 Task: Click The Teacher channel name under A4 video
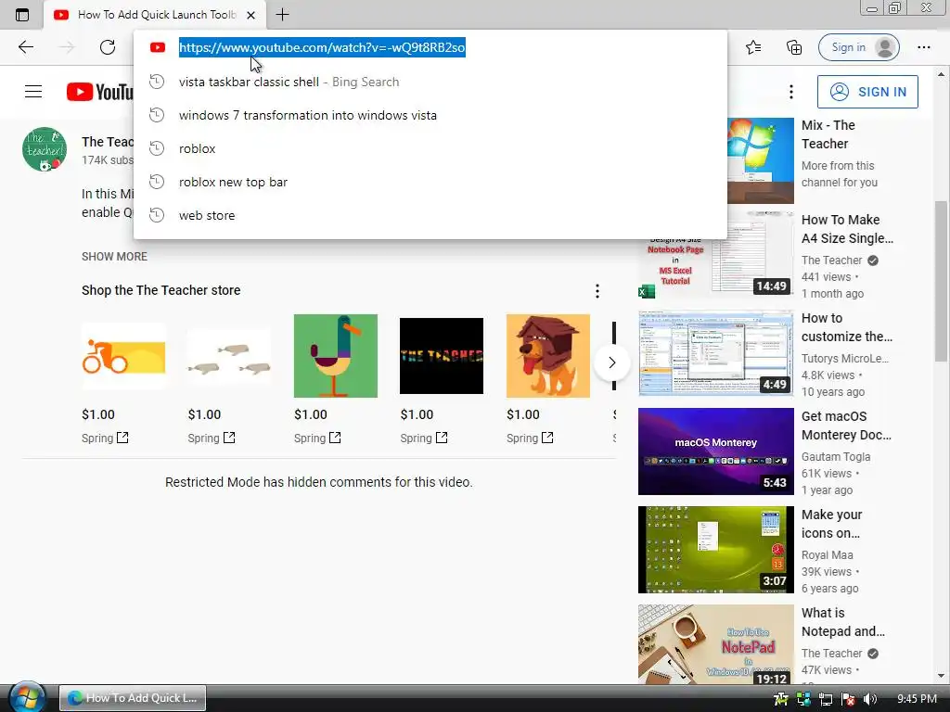click(831, 261)
